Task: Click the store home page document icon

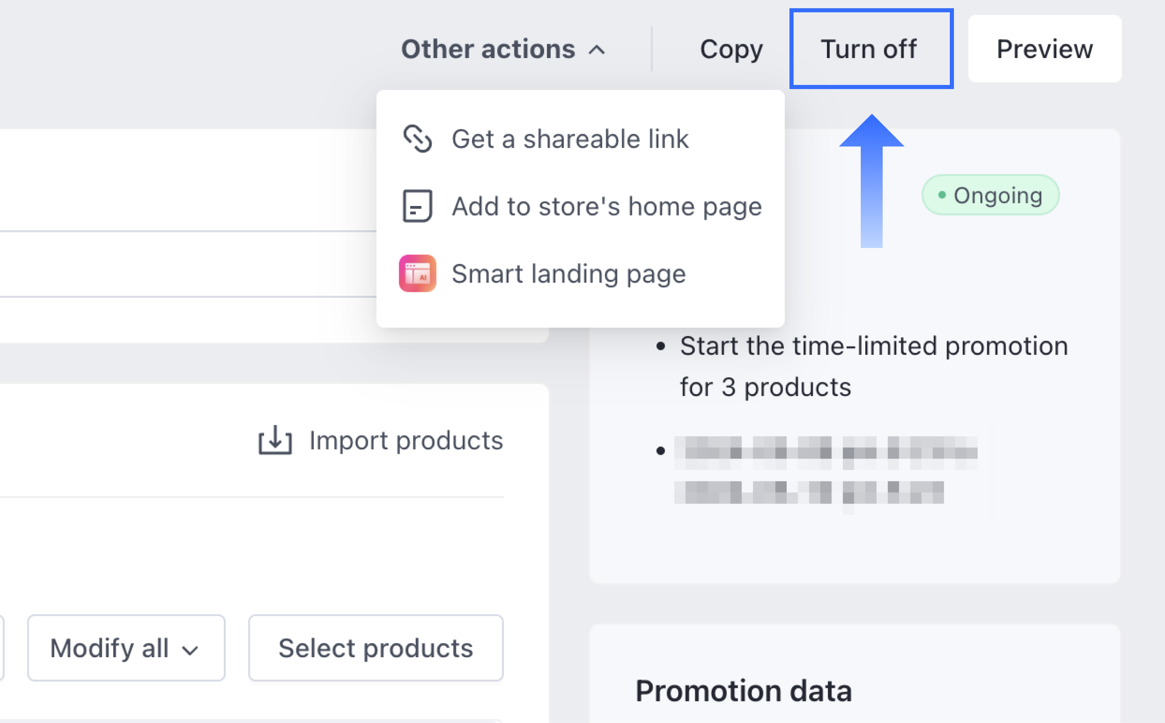Action: tap(418, 206)
